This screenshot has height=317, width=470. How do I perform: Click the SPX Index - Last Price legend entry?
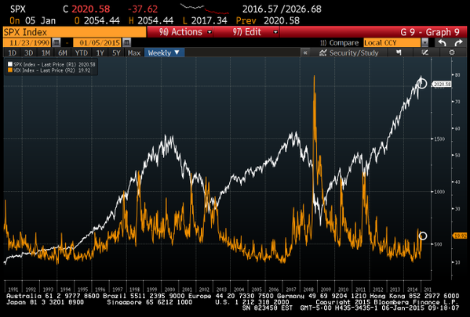(x=51, y=64)
